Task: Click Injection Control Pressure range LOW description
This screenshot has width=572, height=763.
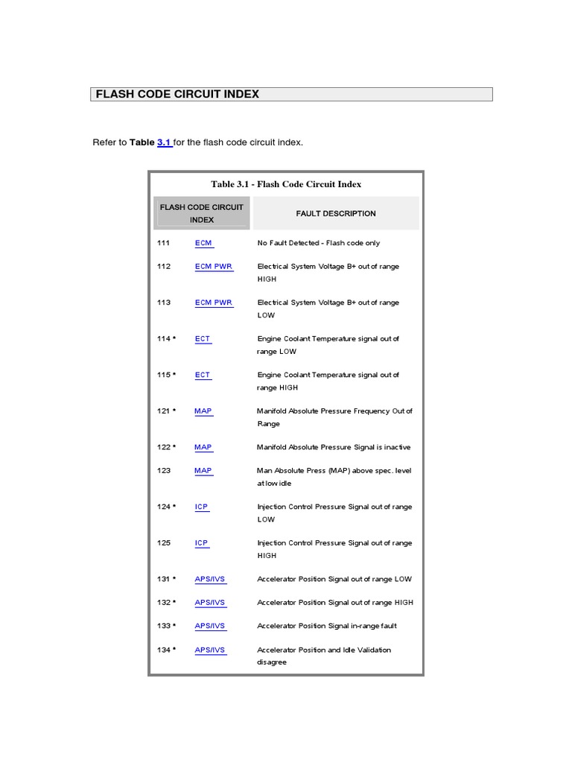Action: 334,513
